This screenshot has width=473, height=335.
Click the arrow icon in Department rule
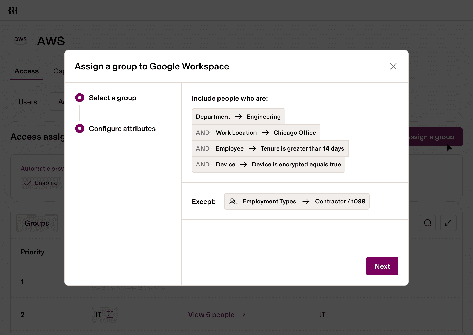coord(239,117)
